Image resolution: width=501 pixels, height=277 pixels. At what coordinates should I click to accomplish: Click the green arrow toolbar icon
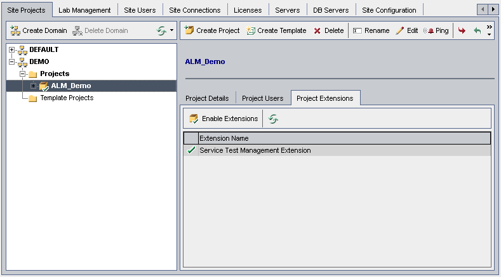[477, 30]
